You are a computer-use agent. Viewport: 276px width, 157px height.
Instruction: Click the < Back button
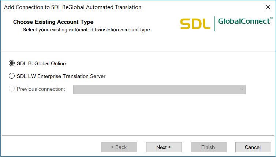click(x=119, y=147)
